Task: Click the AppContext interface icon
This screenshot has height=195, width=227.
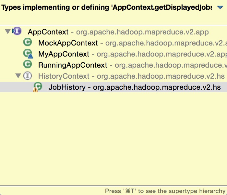Action: click(17, 31)
